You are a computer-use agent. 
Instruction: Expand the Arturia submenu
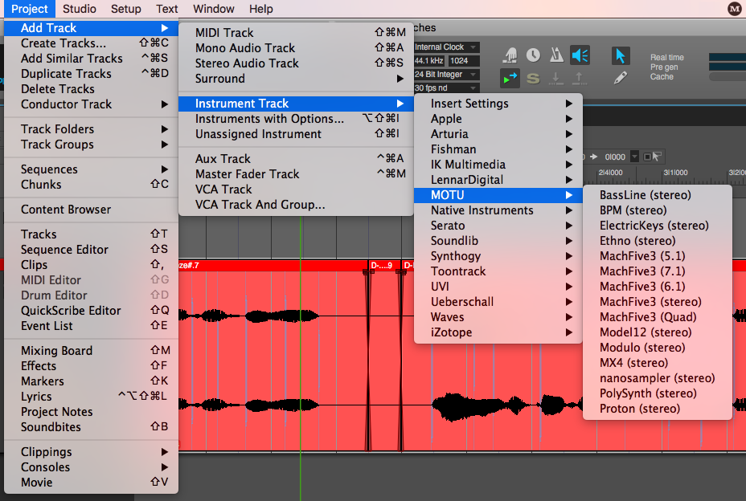pos(498,134)
